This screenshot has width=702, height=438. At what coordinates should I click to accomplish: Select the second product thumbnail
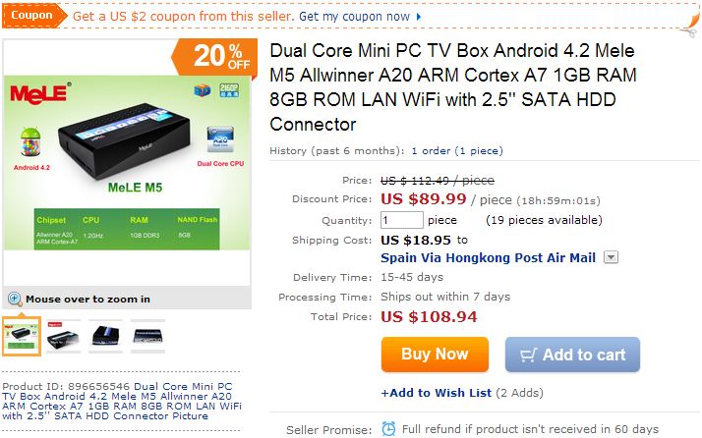click(x=63, y=335)
